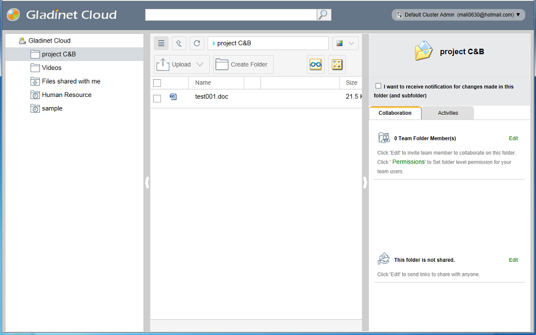This screenshot has height=335, width=536.
Task: Click 'This folder is not shared.' text
Action: pos(424,260)
